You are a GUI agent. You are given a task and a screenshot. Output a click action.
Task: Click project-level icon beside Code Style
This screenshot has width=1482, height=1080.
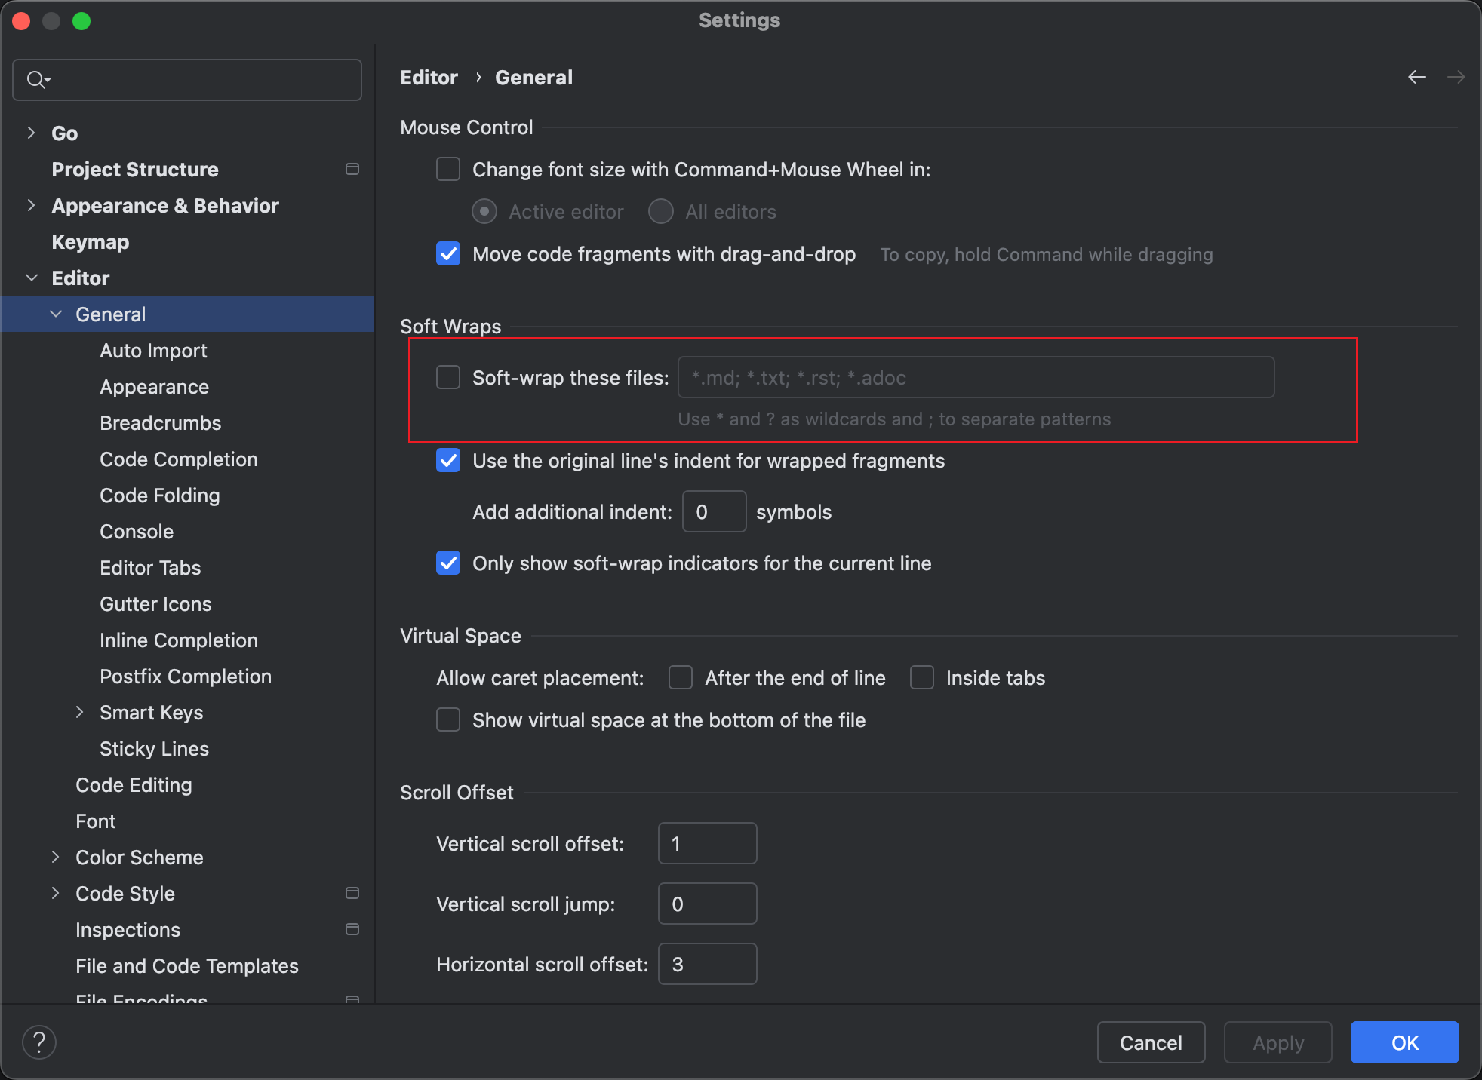coord(352,893)
